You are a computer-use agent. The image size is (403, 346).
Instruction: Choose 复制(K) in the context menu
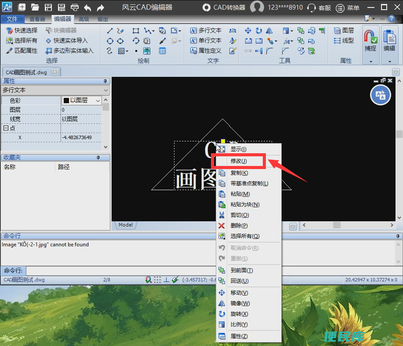[249, 173]
